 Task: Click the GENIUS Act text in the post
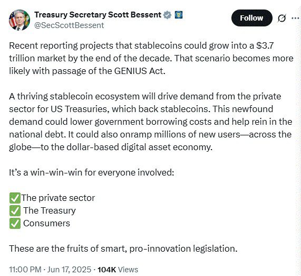coord(140,71)
